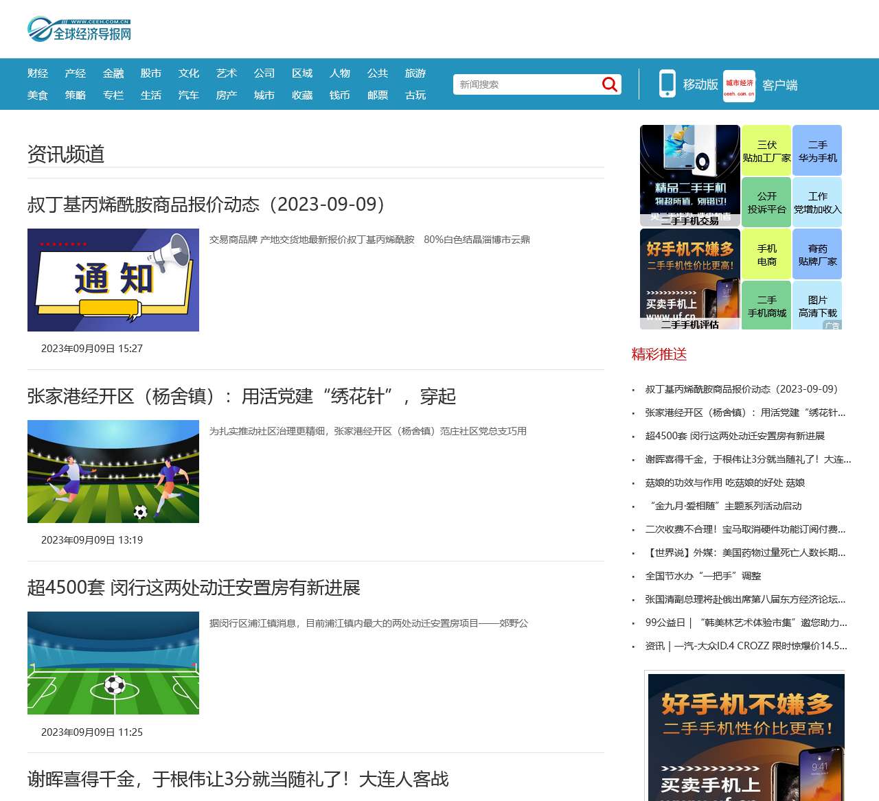Image resolution: width=879 pixels, height=801 pixels.
Task: Click the mobile phone icon beside 移动版
Action: tap(665, 82)
